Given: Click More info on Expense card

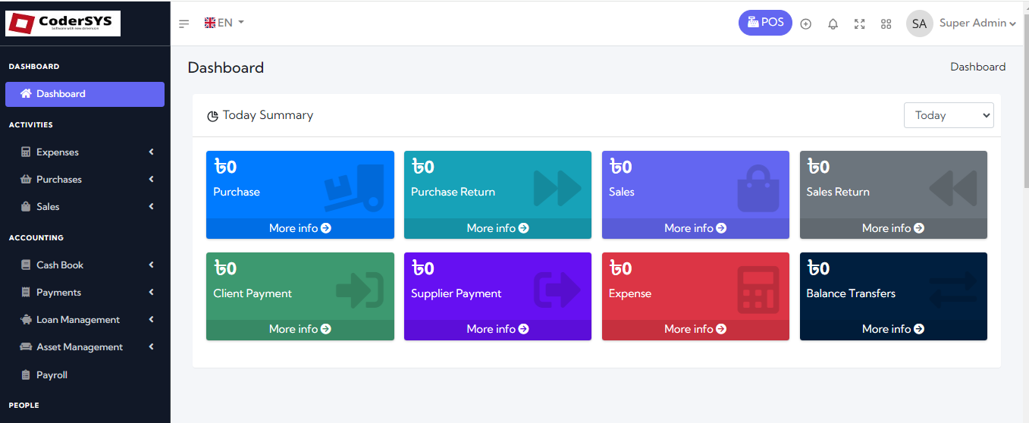Looking at the screenshot, I should (695, 329).
